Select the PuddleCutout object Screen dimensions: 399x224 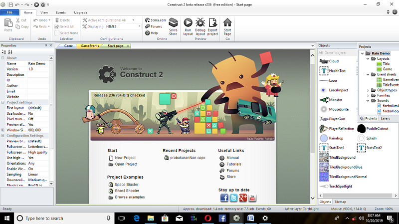point(373,129)
